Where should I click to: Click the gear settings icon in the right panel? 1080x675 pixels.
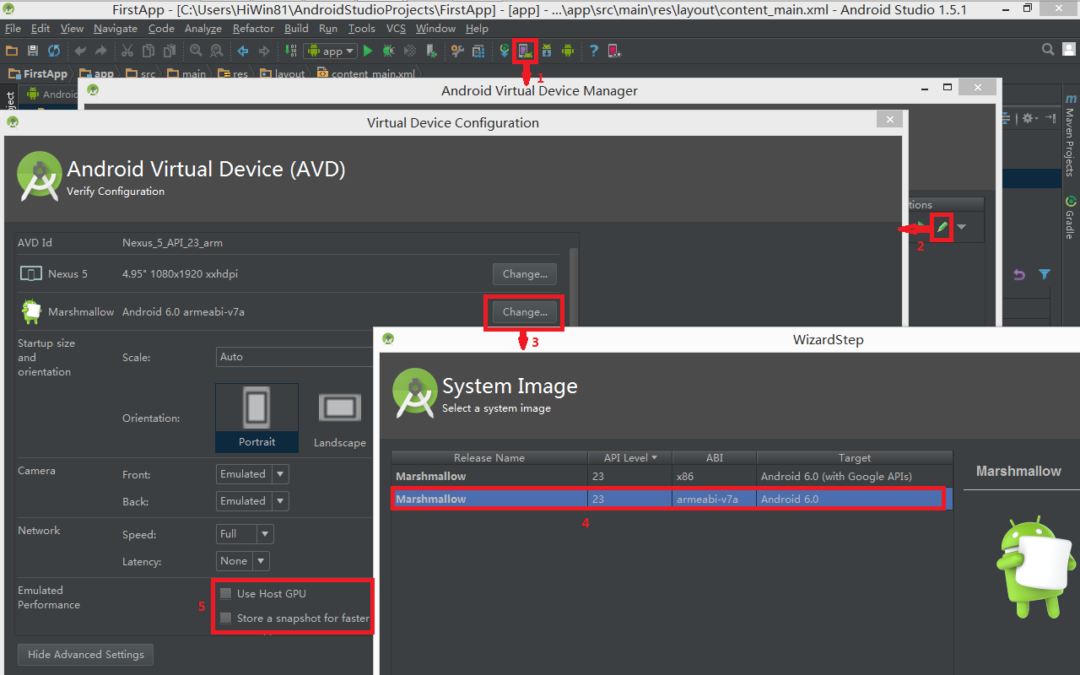(1029, 119)
